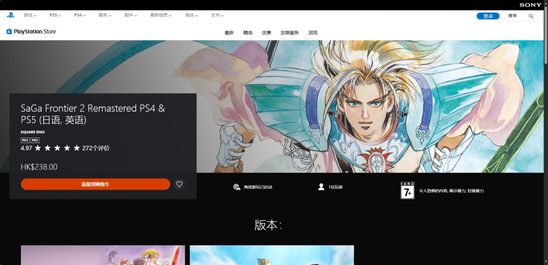548x265 pixels.
Task: Click the search magnifier icon
Action: pyautogui.click(x=531, y=16)
